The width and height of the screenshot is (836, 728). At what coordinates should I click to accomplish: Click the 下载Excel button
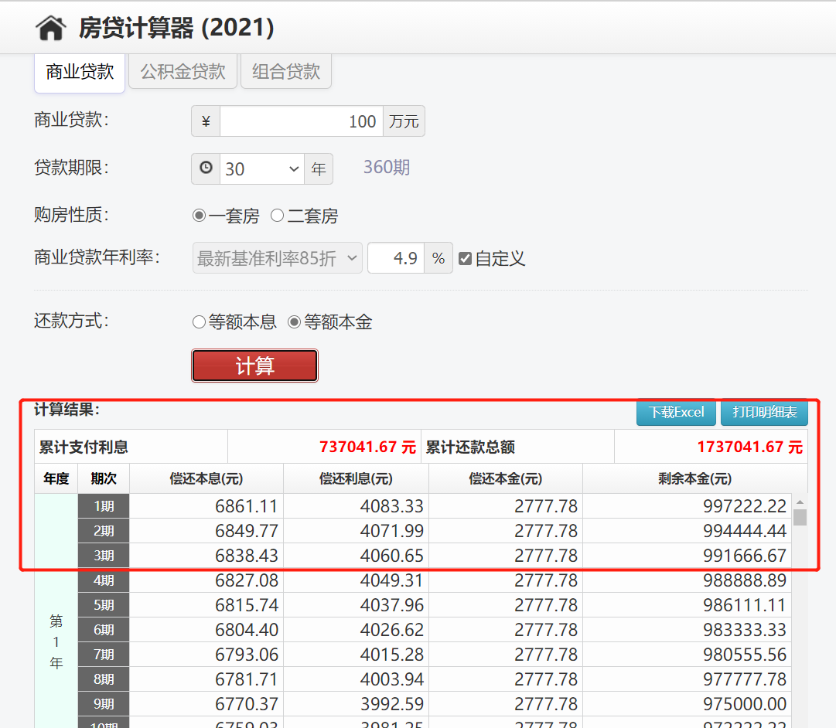coord(676,413)
